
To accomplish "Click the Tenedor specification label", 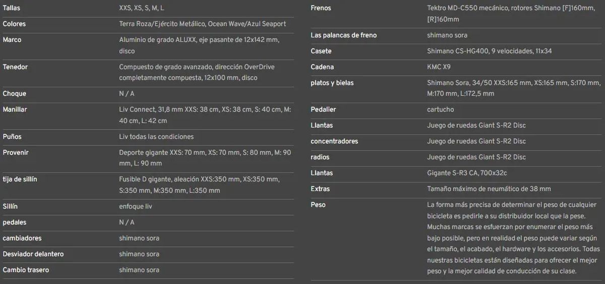I will coord(15,67).
